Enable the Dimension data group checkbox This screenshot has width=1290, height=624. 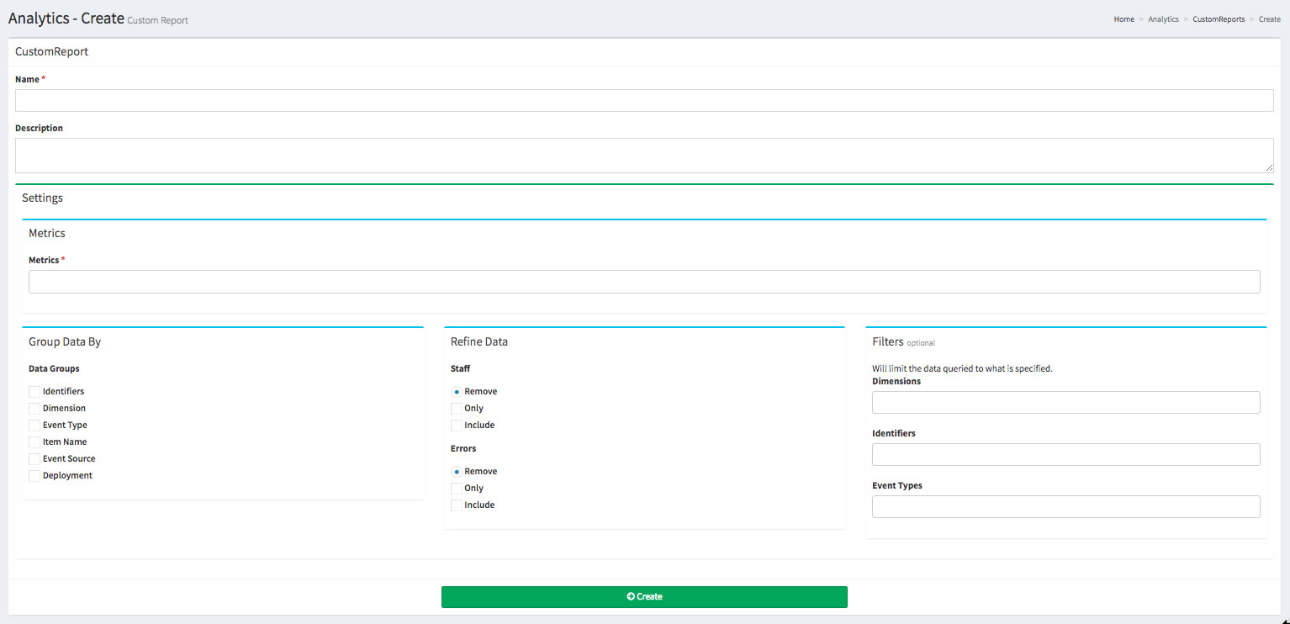pyautogui.click(x=34, y=409)
